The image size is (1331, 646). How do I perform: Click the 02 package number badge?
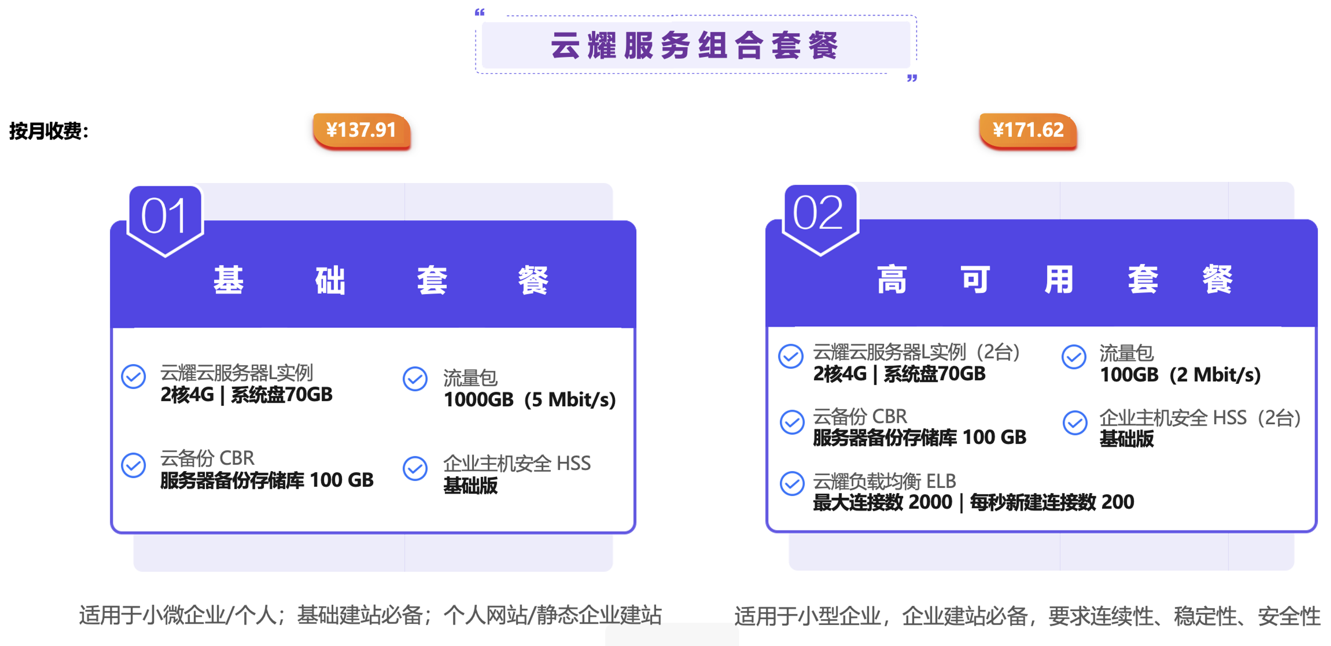[x=820, y=219]
